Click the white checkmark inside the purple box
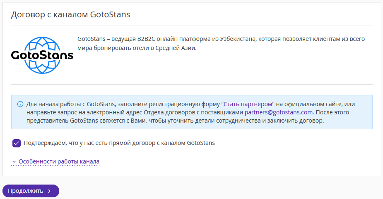Image resolution: width=383 pixels, height=199 pixels. pos(17,143)
